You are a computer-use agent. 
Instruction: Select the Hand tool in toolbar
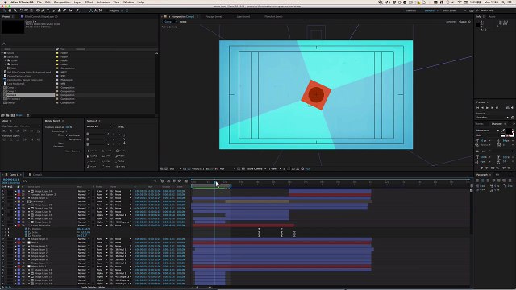pos(10,10)
